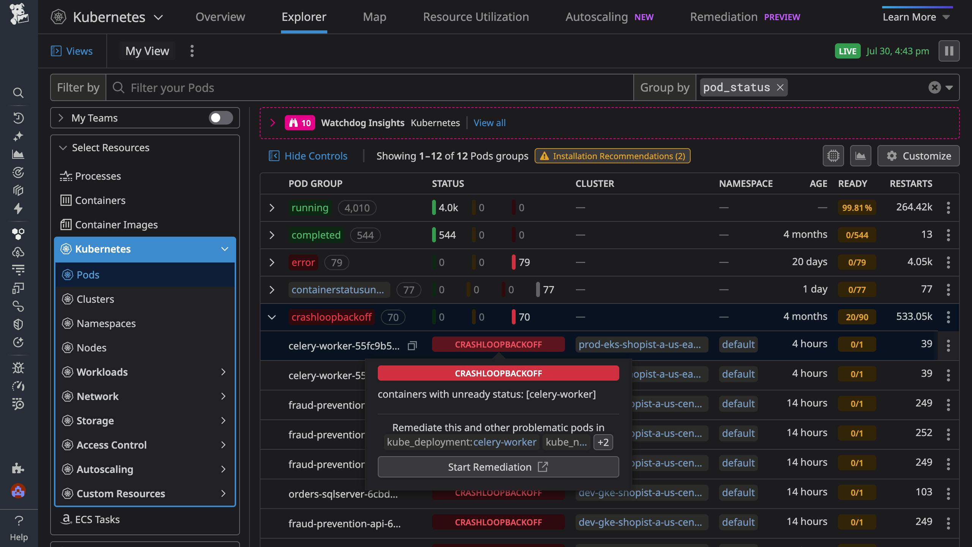Switch to the Map tab
Viewport: 972px width, 547px height.
tap(374, 17)
